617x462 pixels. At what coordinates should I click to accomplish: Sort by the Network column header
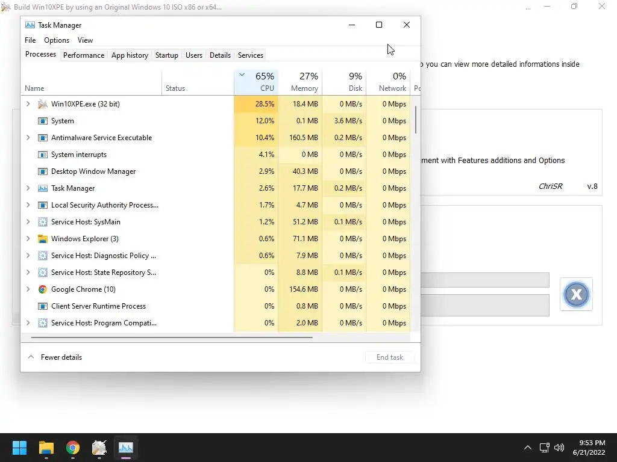point(389,82)
